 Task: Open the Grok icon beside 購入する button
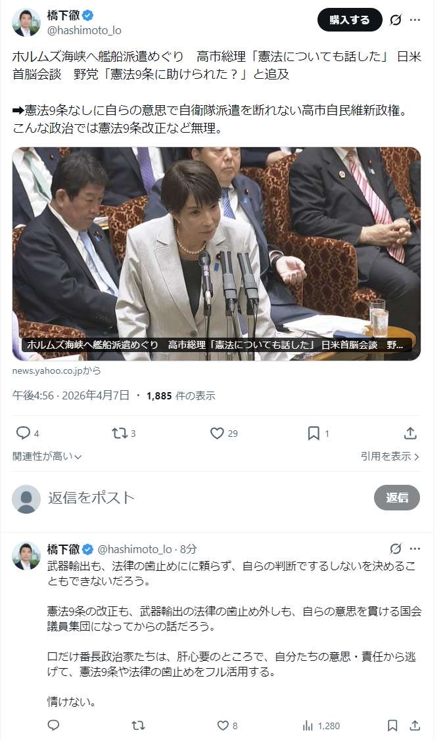(395, 20)
